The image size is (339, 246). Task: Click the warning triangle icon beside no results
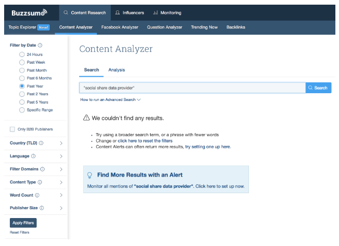coord(86,118)
